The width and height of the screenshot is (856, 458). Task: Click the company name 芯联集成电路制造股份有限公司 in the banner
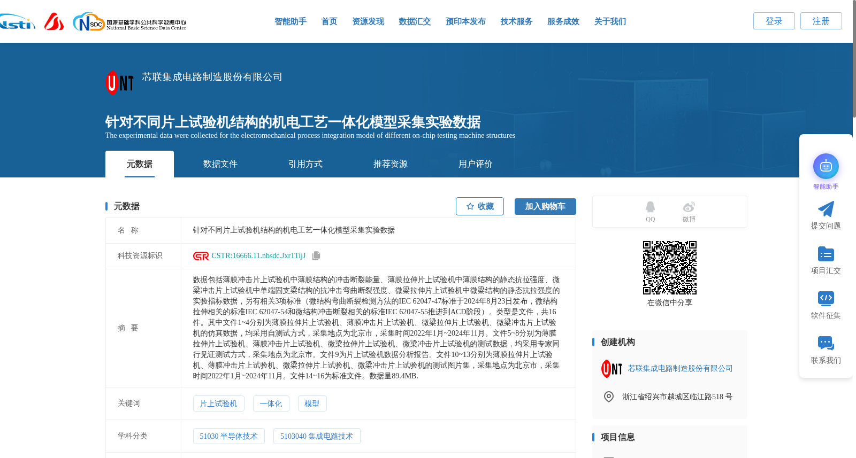point(212,77)
